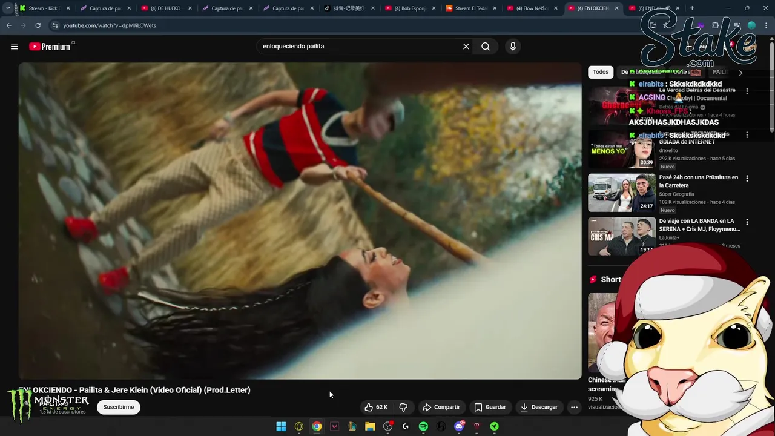
Task: Close the active ENLOKCIENDO tab
Action: (616, 8)
